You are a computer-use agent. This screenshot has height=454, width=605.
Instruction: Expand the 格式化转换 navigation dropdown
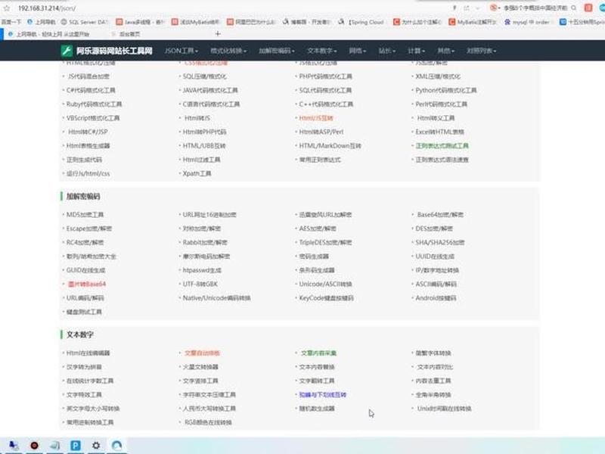[x=228, y=51]
